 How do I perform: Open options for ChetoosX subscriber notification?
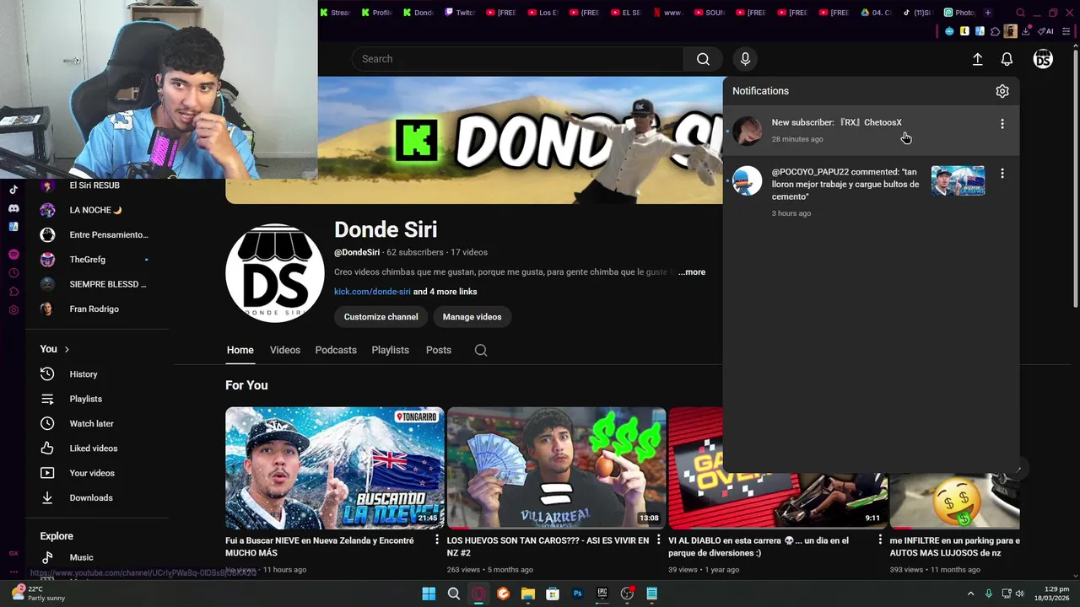[x=1002, y=124]
